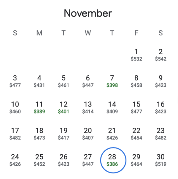Pick November 22 at $454
The width and height of the screenshot is (178, 179).
136,134
